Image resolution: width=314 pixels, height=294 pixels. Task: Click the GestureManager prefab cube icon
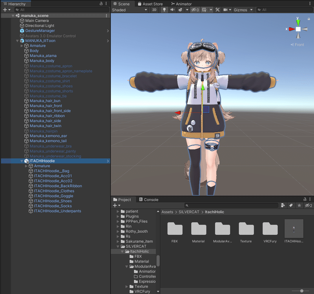pos(22,31)
